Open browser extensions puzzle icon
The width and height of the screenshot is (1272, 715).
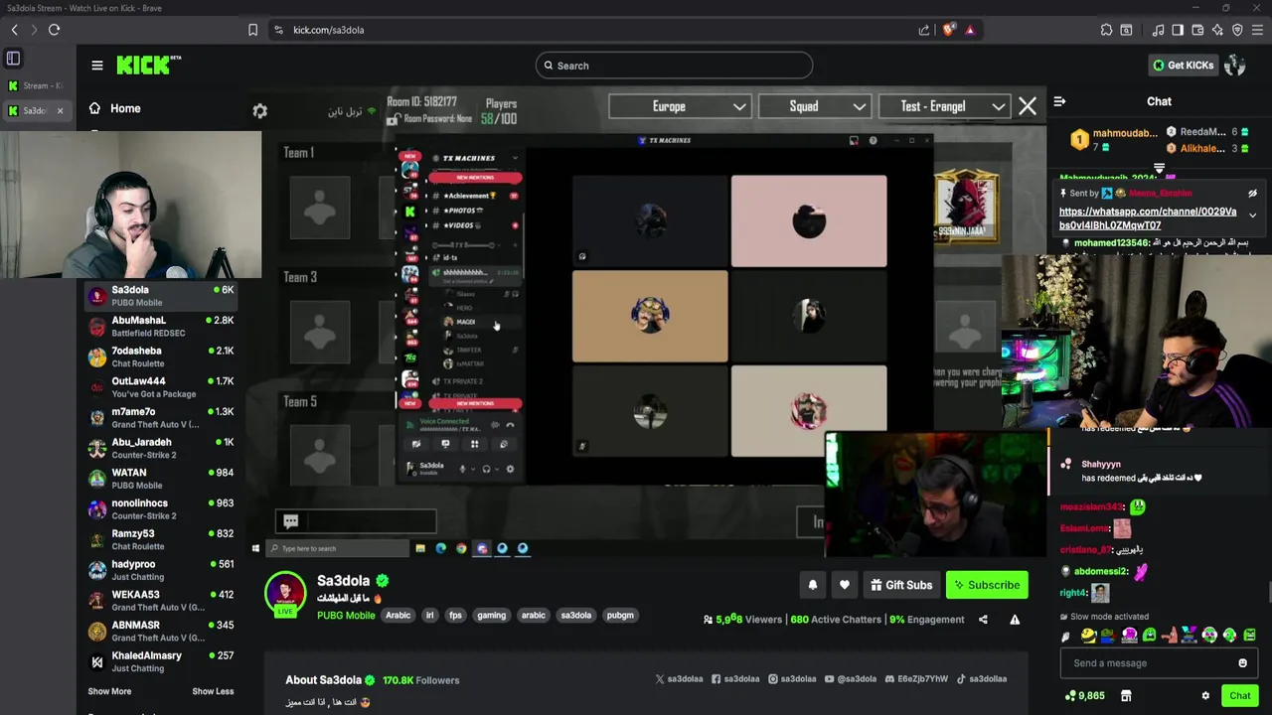coord(1106,30)
